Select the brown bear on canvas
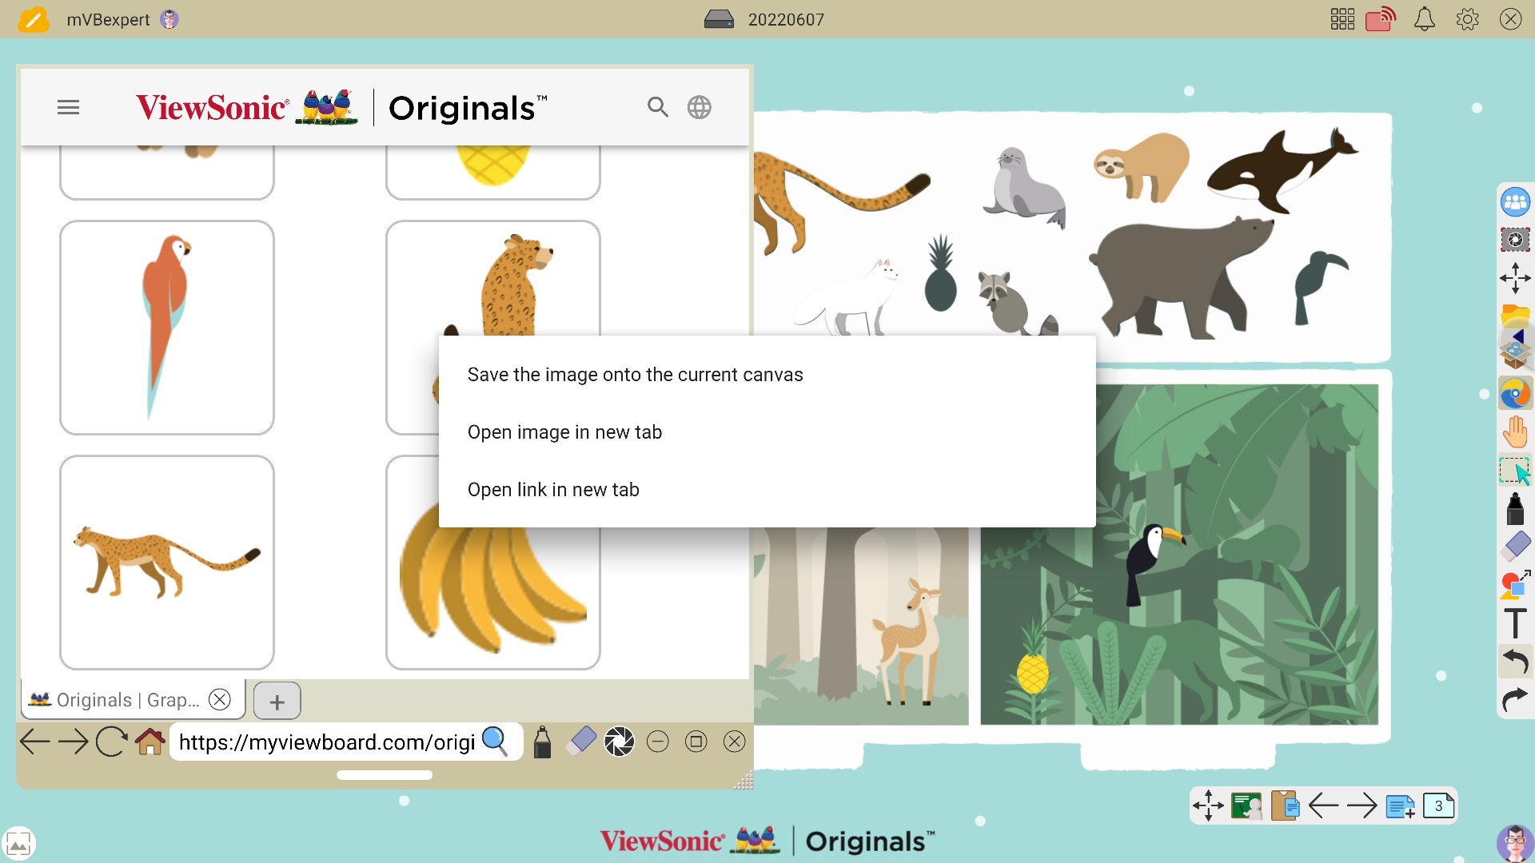 [1181, 278]
